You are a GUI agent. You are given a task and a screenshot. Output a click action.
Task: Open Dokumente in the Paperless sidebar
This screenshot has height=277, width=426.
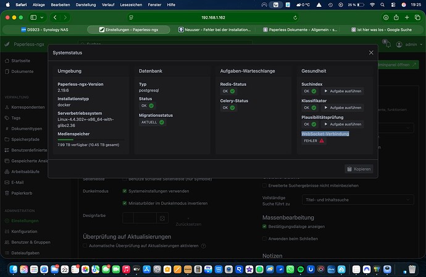[19, 72]
